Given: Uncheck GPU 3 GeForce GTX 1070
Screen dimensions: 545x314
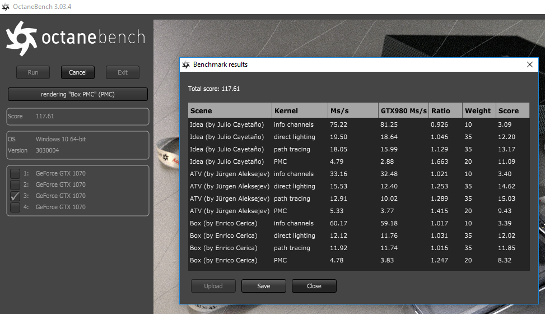Looking at the screenshot, I should [x=15, y=196].
